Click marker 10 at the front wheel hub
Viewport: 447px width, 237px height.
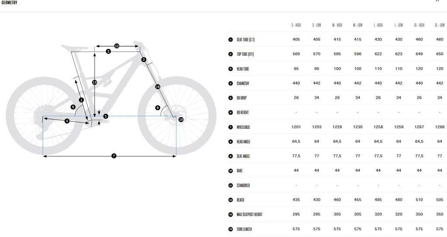(181, 119)
